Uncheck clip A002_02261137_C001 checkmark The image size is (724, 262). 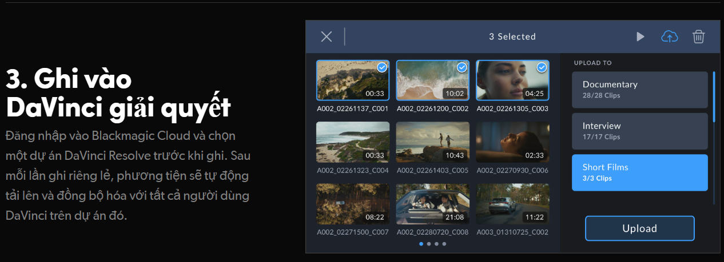383,67
